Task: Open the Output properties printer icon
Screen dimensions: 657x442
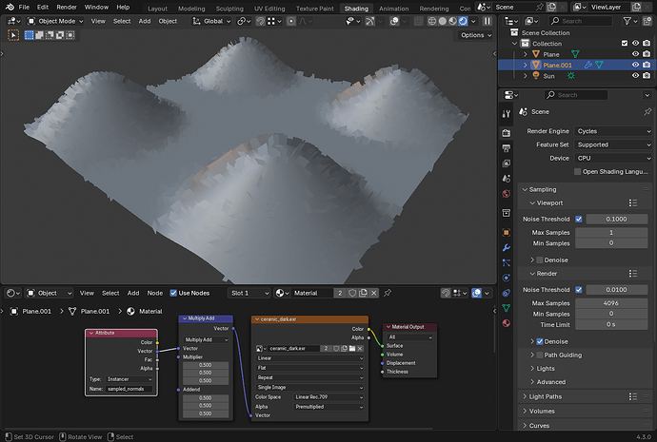Action: click(x=507, y=148)
